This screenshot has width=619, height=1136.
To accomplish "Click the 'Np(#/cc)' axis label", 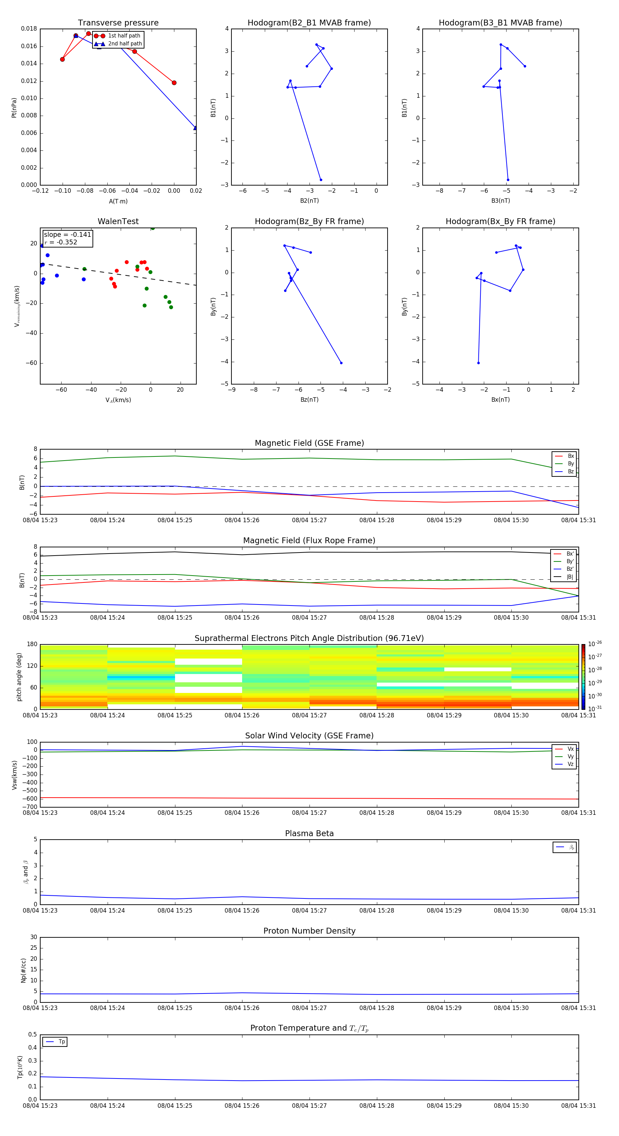I will 23,970.
